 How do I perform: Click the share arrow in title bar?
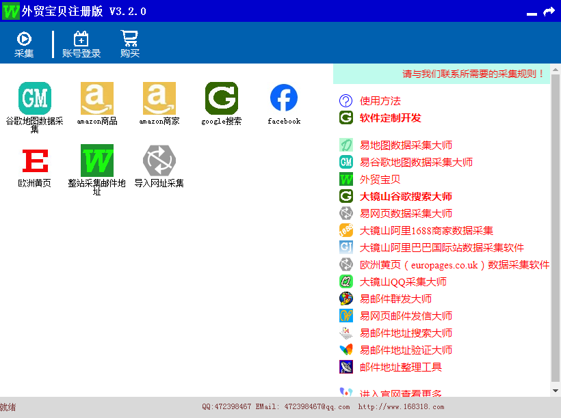pos(549,12)
